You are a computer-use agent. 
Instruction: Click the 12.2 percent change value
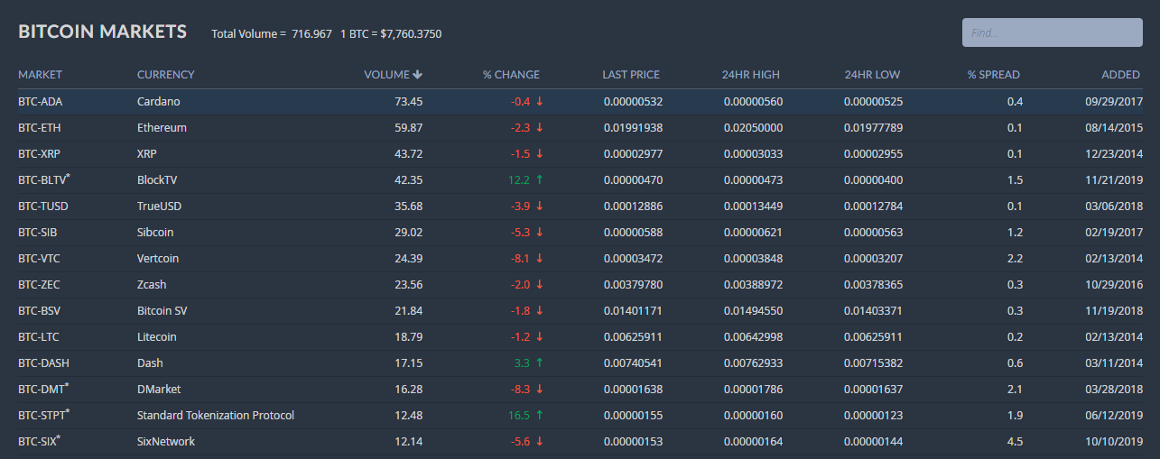click(520, 180)
